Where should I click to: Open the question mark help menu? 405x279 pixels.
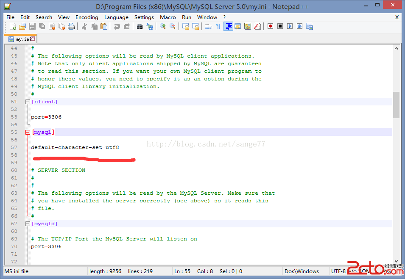[224, 17]
